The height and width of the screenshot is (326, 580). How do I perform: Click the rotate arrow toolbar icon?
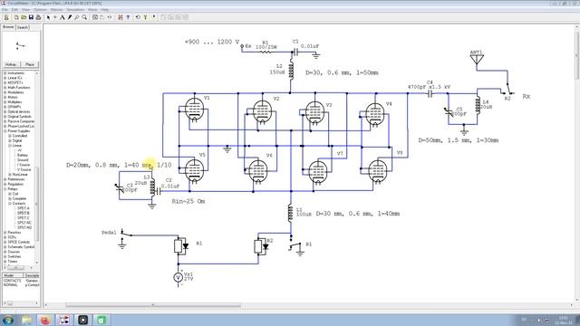[138, 17]
